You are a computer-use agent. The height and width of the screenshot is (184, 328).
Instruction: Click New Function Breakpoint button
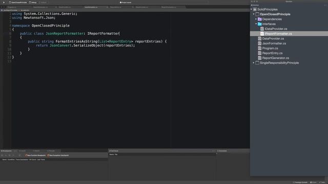[35, 155]
